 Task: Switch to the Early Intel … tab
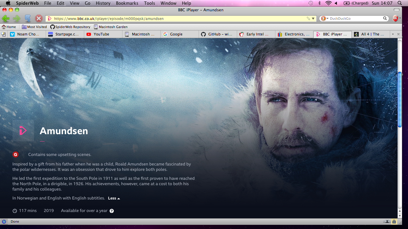coord(256,34)
